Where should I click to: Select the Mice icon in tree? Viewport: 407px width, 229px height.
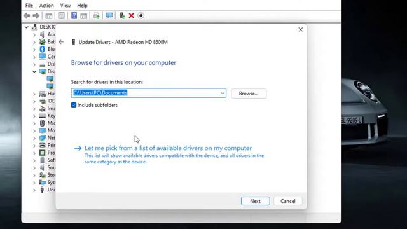42,123
